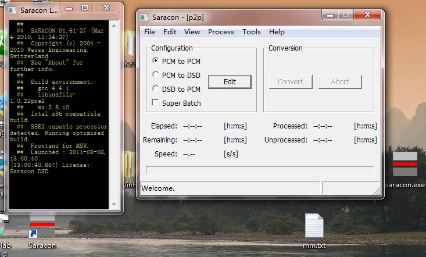Open the Tools menu
Screen dimensions: 426x257
point(251,32)
